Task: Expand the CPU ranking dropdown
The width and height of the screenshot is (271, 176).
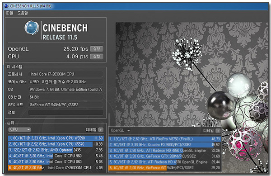Action: tap(19, 129)
